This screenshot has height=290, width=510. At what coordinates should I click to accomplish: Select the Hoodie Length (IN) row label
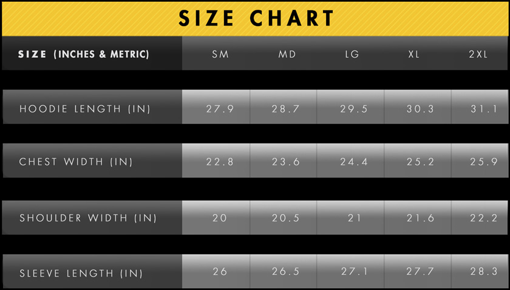[85, 109]
